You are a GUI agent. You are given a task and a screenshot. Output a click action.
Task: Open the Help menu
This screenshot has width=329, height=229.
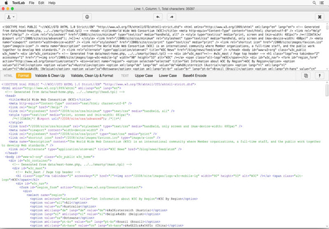pos(52,3)
